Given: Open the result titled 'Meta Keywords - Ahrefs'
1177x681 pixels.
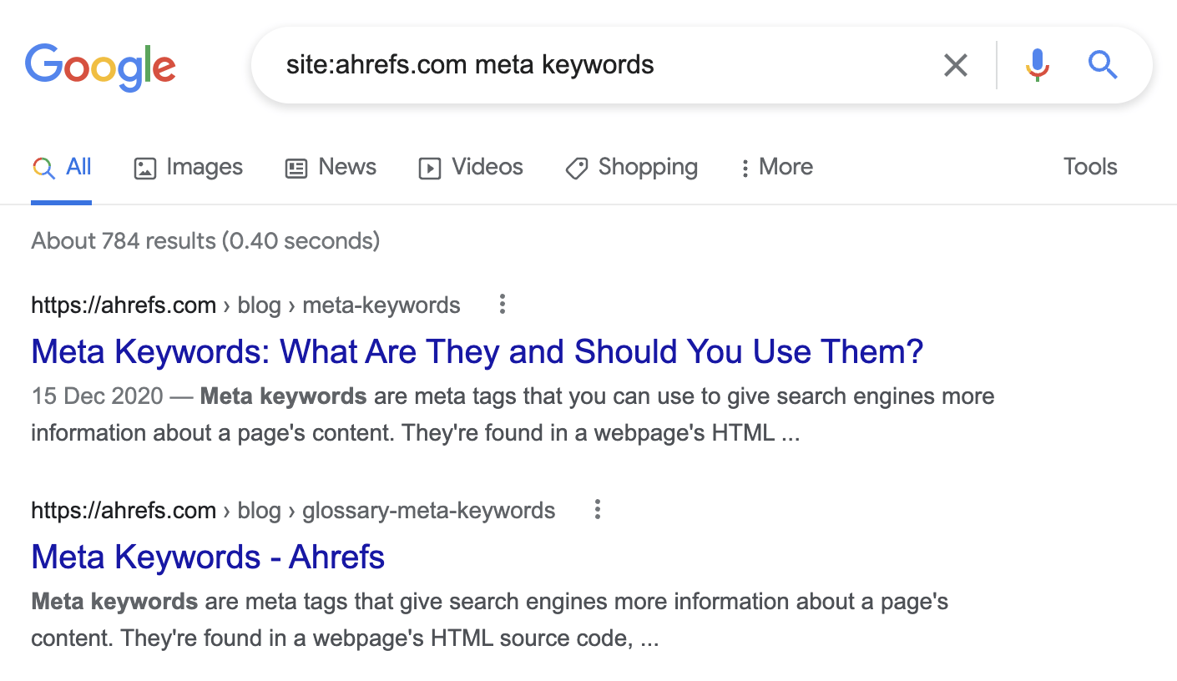Looking at the screenshot, I should [x=207, y=557].
